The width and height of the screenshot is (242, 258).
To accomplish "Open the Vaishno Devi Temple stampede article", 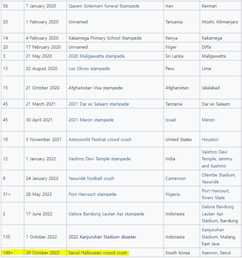I will 100,159.
